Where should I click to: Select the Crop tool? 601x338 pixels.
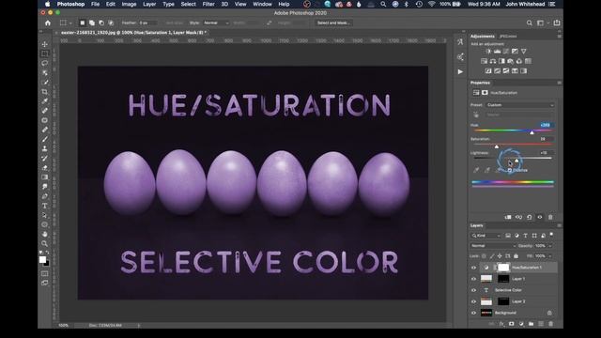point(45,92)
